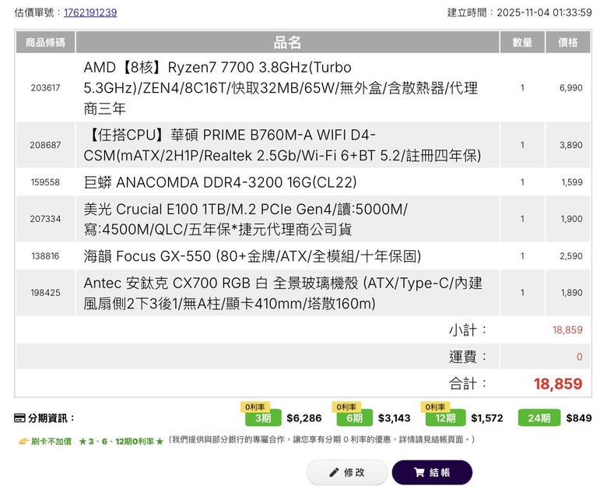The height and width of the screenshot is (497, 607).
Task: Select the 12期 installment badge
Action: (445, 418)
